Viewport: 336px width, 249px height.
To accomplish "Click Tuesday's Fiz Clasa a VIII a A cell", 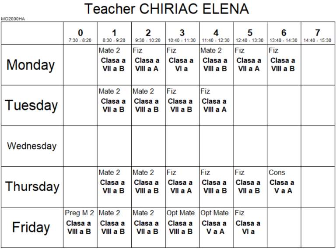I will tap(216, 105).
